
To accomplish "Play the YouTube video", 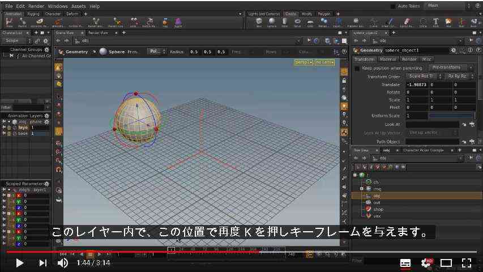I will [20, 263].
